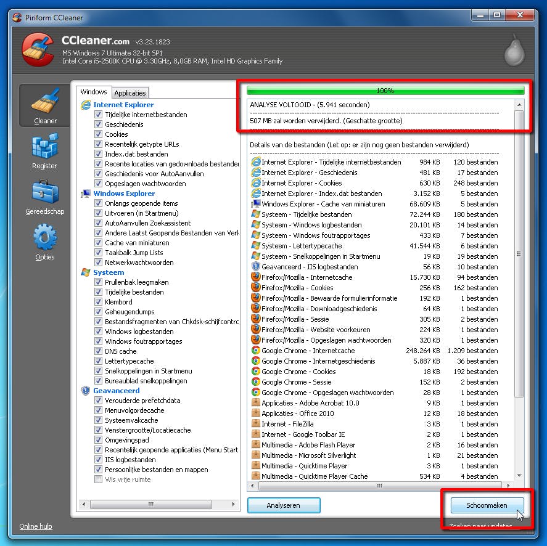This screenshot has width=547, height=546.
Task: Click the Geavanceerd category heading
Action: coord(116,391)
